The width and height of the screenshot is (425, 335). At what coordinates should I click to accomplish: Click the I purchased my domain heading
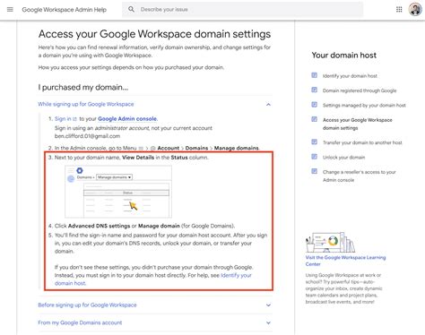point(83,87)
